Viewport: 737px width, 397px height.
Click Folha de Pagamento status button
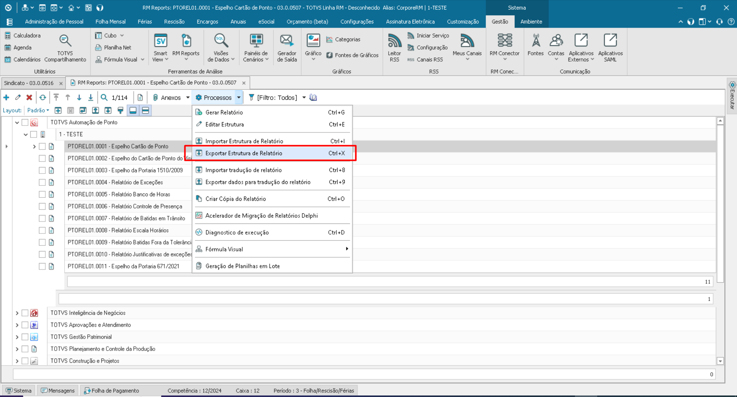[111, 390]
